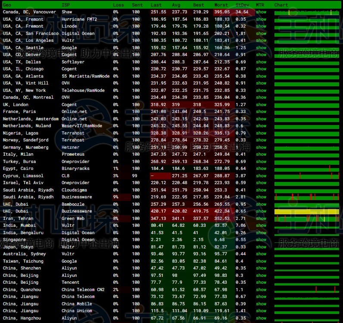Viewport: 343px width, 323px height.
Task: Open show link for Japan, Tokyo Vultr
Action: tap(261, 247)
